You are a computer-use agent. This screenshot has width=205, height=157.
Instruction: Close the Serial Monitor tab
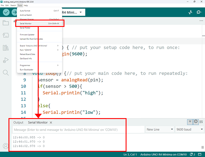click(x=51, y=123)
